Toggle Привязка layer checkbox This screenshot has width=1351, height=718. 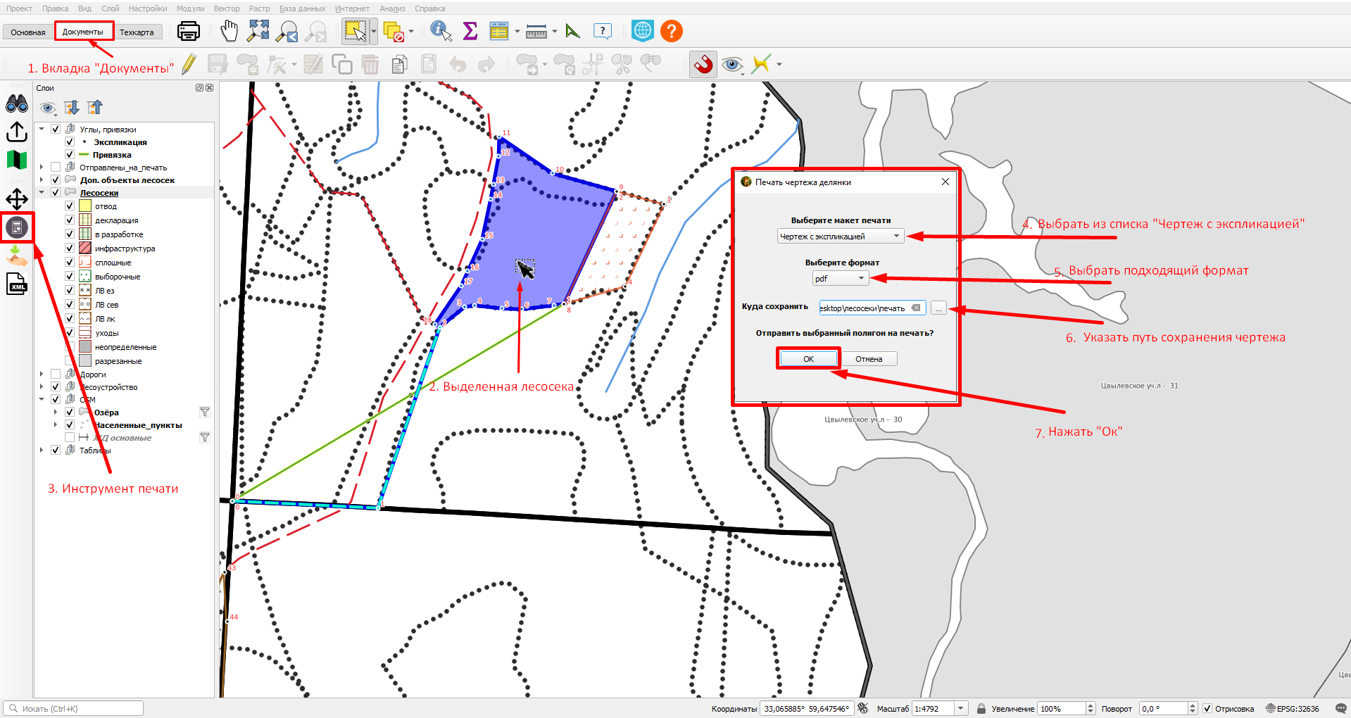coord(70,155)
